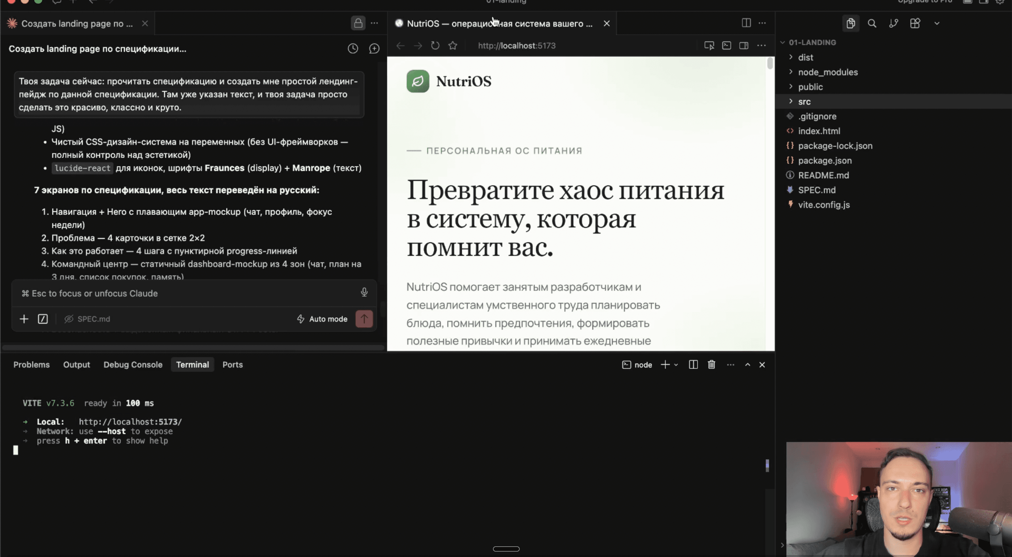Switch to the Output panel tab

coord(77,365)
